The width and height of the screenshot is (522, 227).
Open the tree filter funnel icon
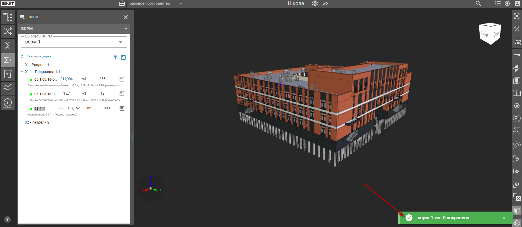[x=115, y=57]
